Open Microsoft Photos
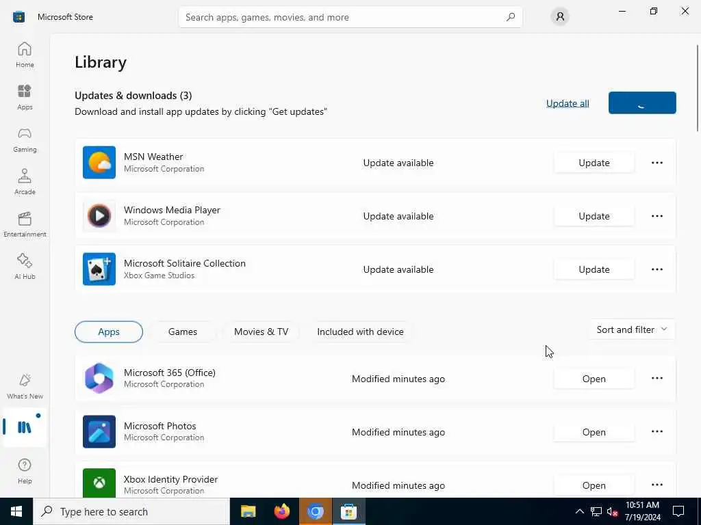 [x=594, y=432]
